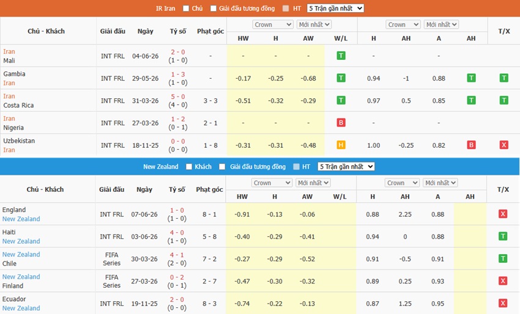Click Haiti team name
The height and width of the screenshot is (314, 520).
point(9,232)
